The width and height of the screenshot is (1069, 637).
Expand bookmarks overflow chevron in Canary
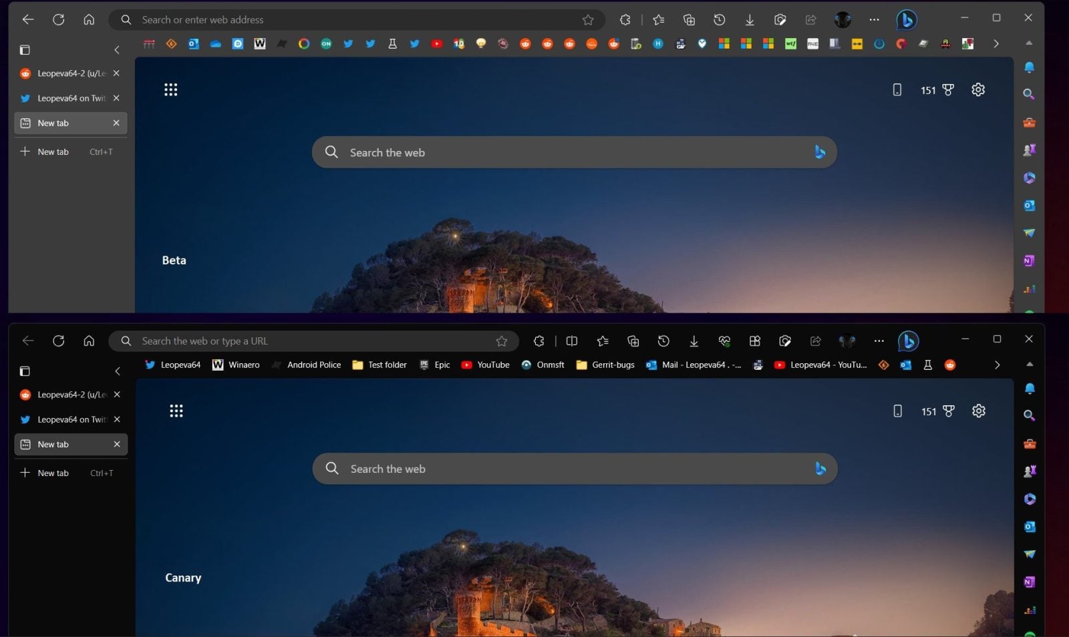click(x=997, y=365)
